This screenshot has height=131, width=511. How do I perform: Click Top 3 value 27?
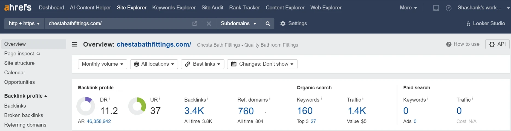coord(313,121)
